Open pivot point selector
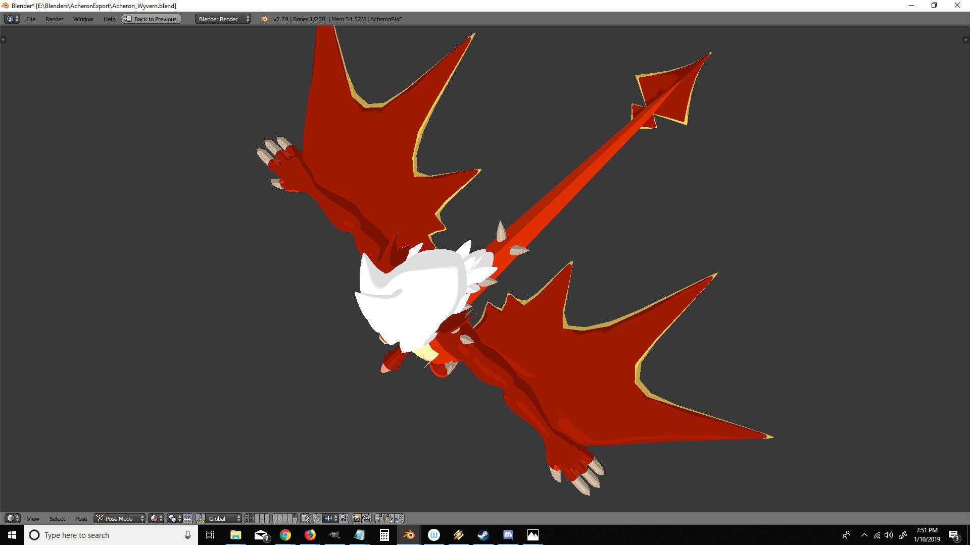Screen dimensions: 970x545 tap(174, 518)
